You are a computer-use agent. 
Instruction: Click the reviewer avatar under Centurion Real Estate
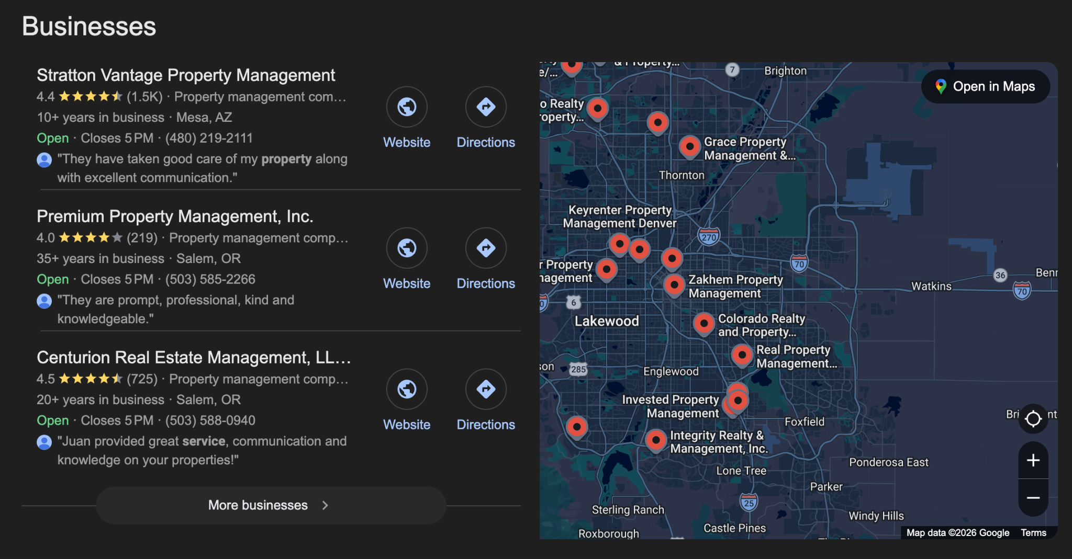tap(44, 442)
